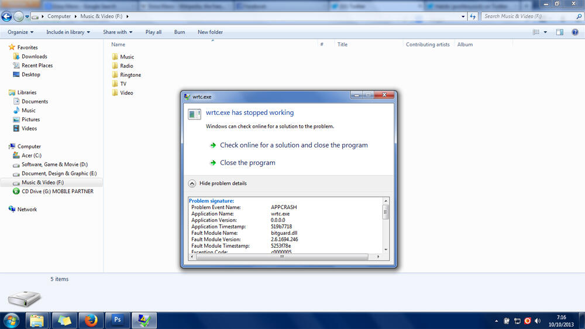This screenshot has height=329, width=585.
Task: Click New folder button
Action: 210,32
